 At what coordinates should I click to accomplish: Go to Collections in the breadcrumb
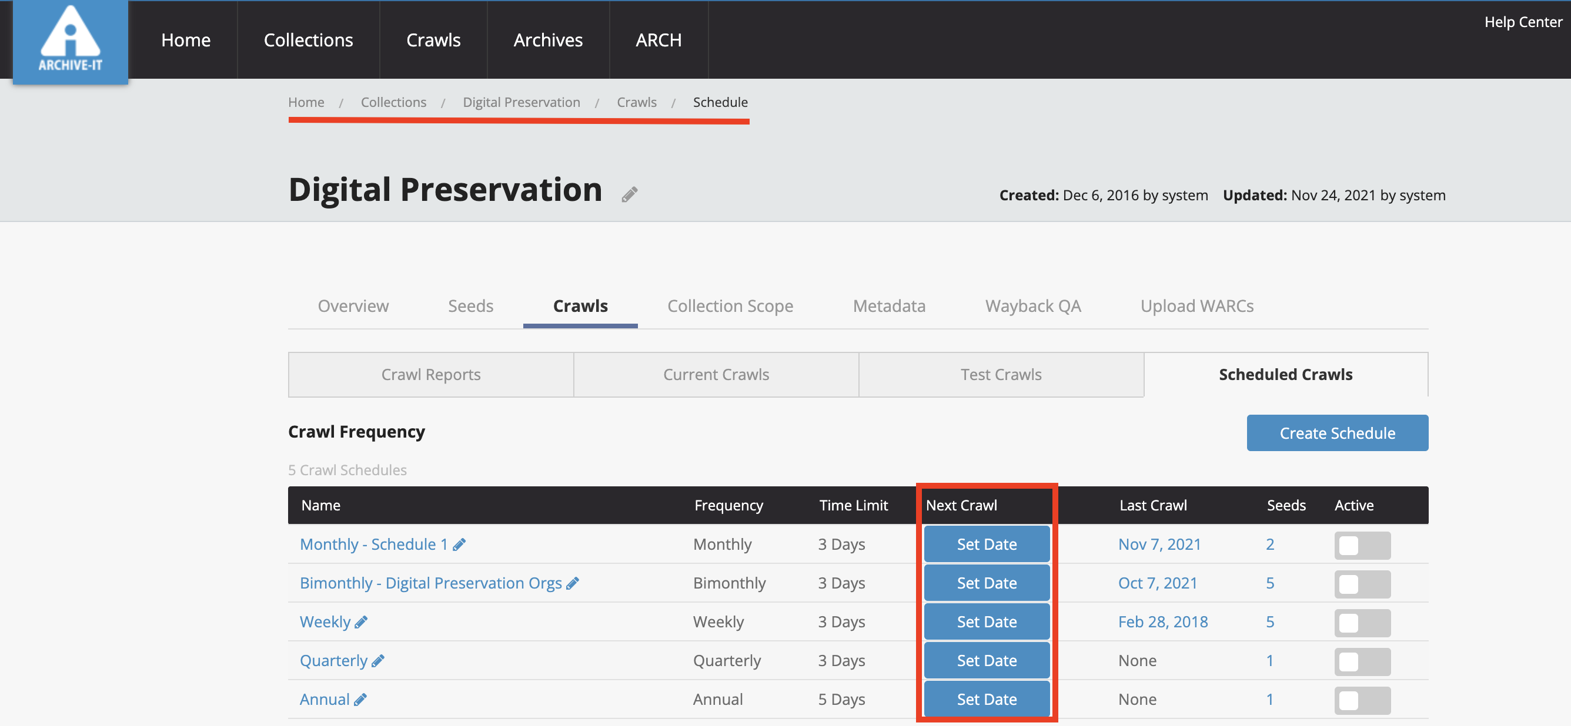[393, 102]
